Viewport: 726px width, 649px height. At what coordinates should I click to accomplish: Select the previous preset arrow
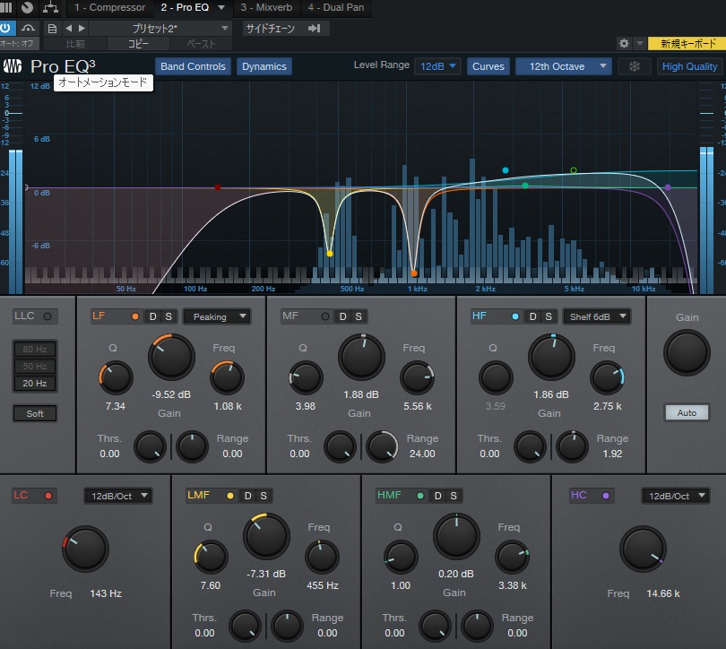point(68,29)
